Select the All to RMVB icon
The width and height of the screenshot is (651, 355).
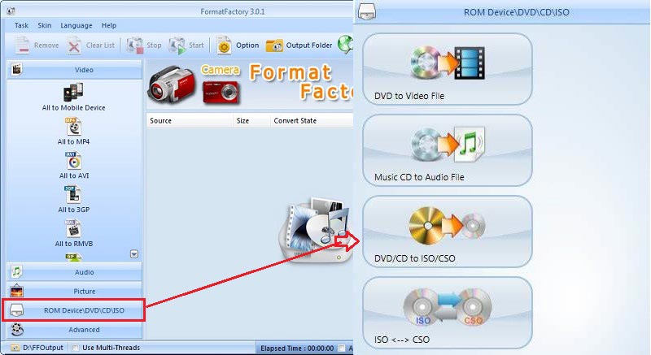coord(74,228)
